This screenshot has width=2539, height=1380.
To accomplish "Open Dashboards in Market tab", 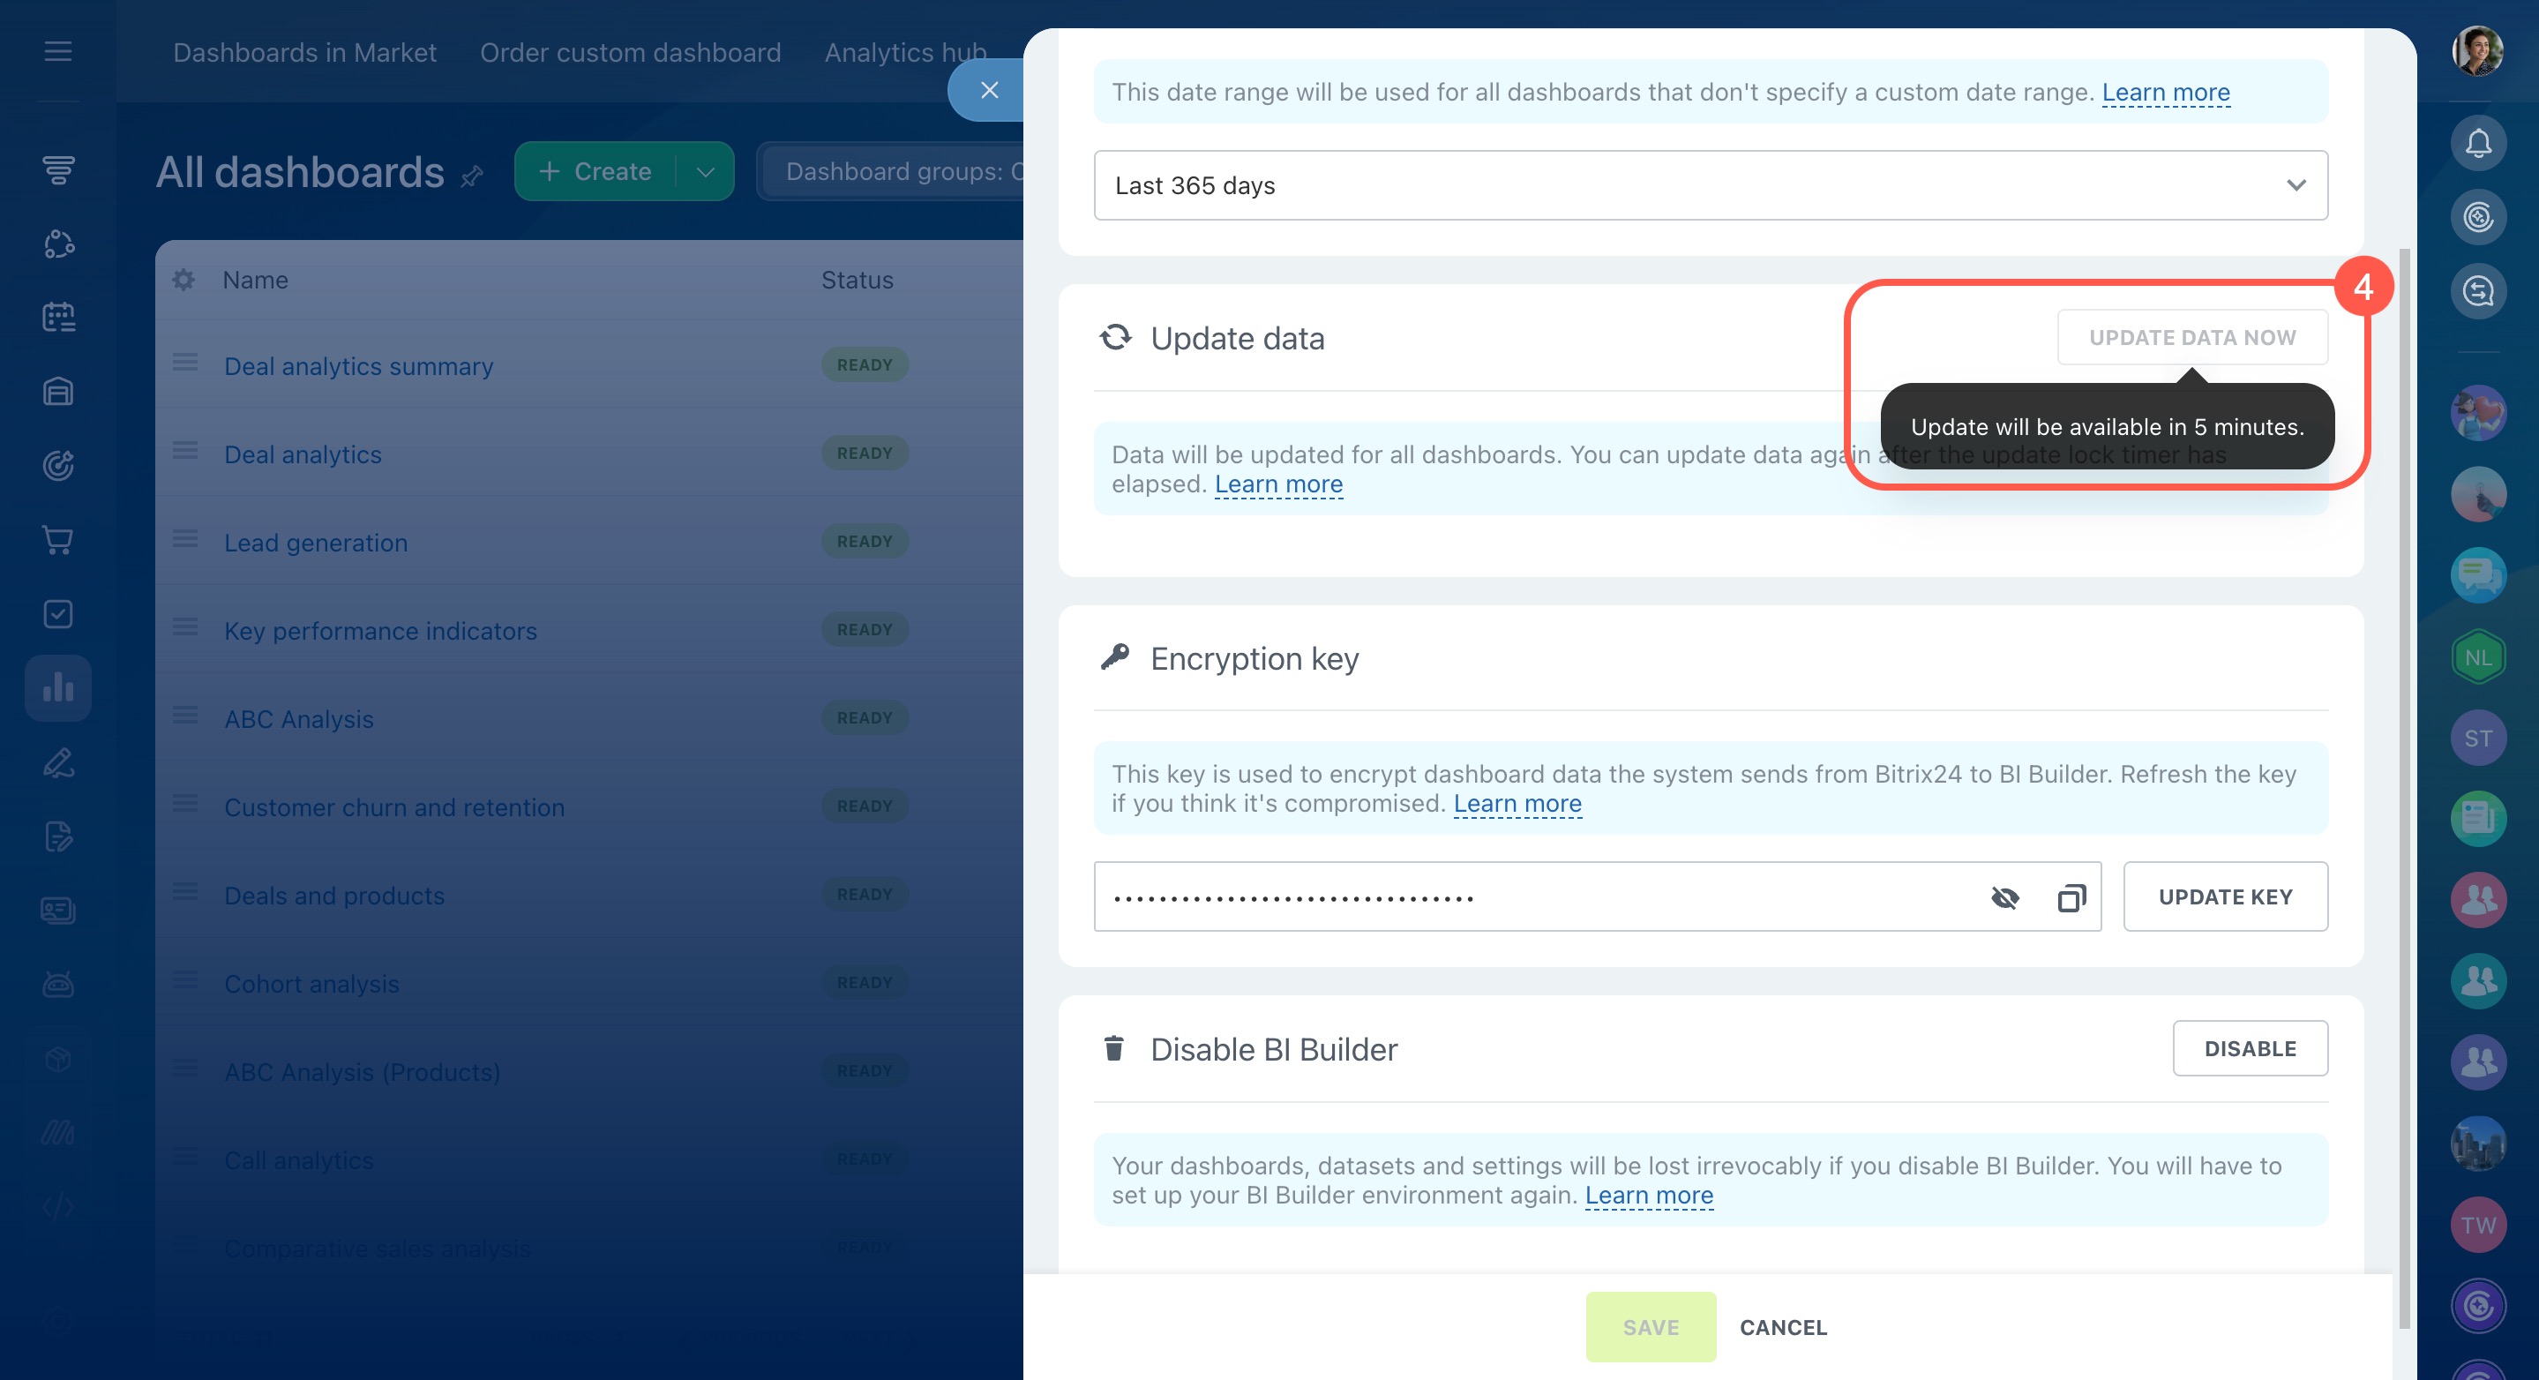I will 304,52.
